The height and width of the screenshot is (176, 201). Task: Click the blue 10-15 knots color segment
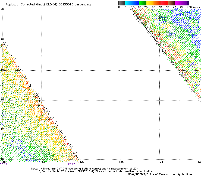(136, 3)
